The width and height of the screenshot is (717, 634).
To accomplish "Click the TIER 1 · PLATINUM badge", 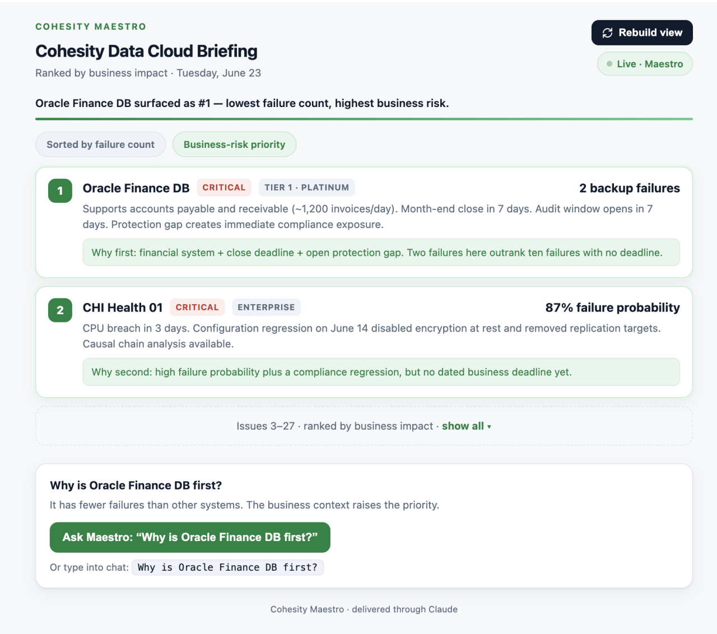I will [x=306, y=188].
